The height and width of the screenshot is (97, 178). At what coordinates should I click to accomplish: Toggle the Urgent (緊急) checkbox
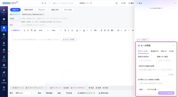[x=36, y=93]
